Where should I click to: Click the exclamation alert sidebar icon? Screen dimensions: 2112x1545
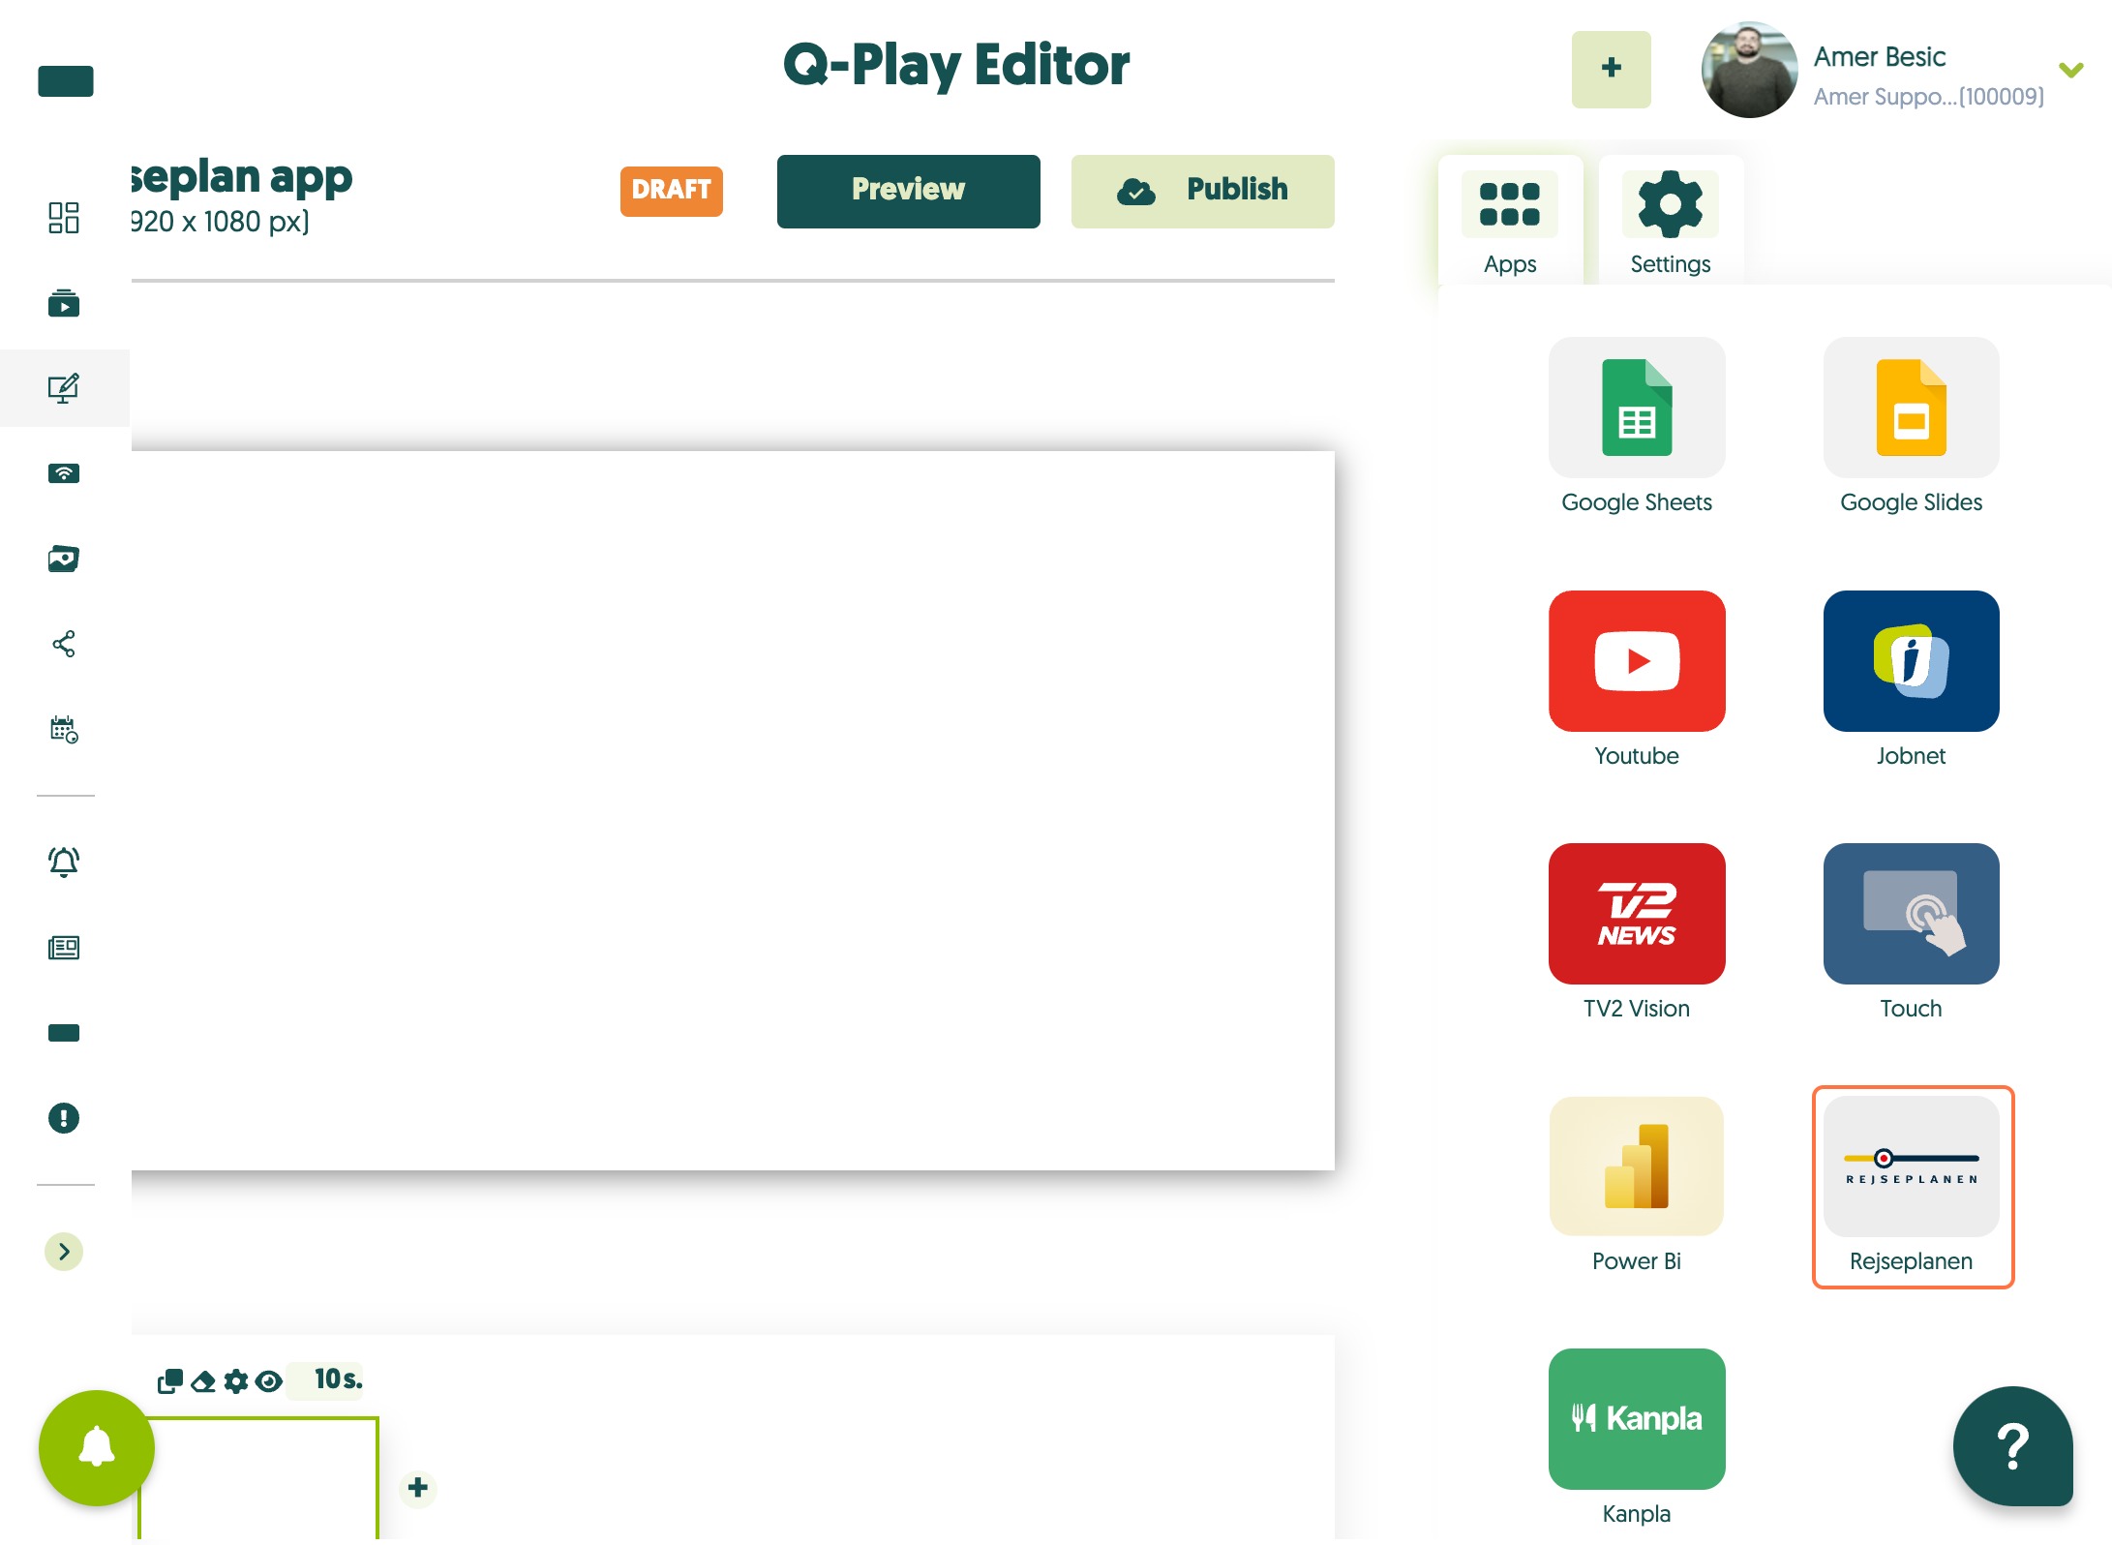pyautogui.click(x=64, y=1118)
